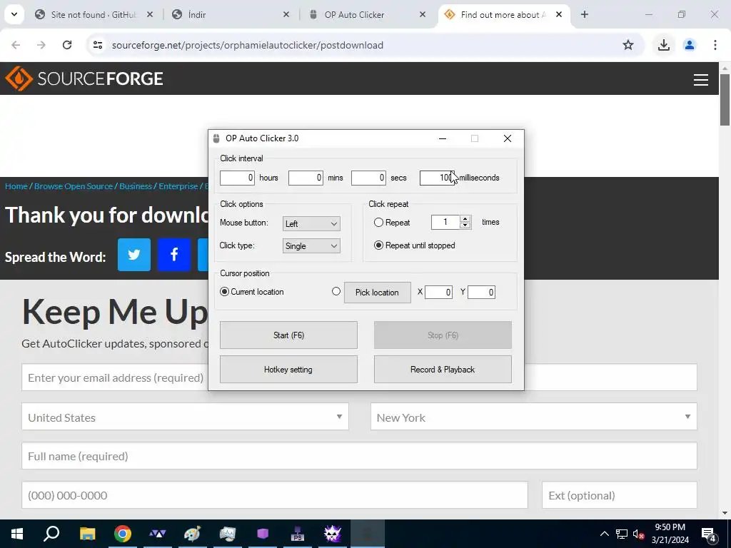Open the SourceForge hamburger menu
The height and width of the screenshot is (548, 731).
click(701, 80)
